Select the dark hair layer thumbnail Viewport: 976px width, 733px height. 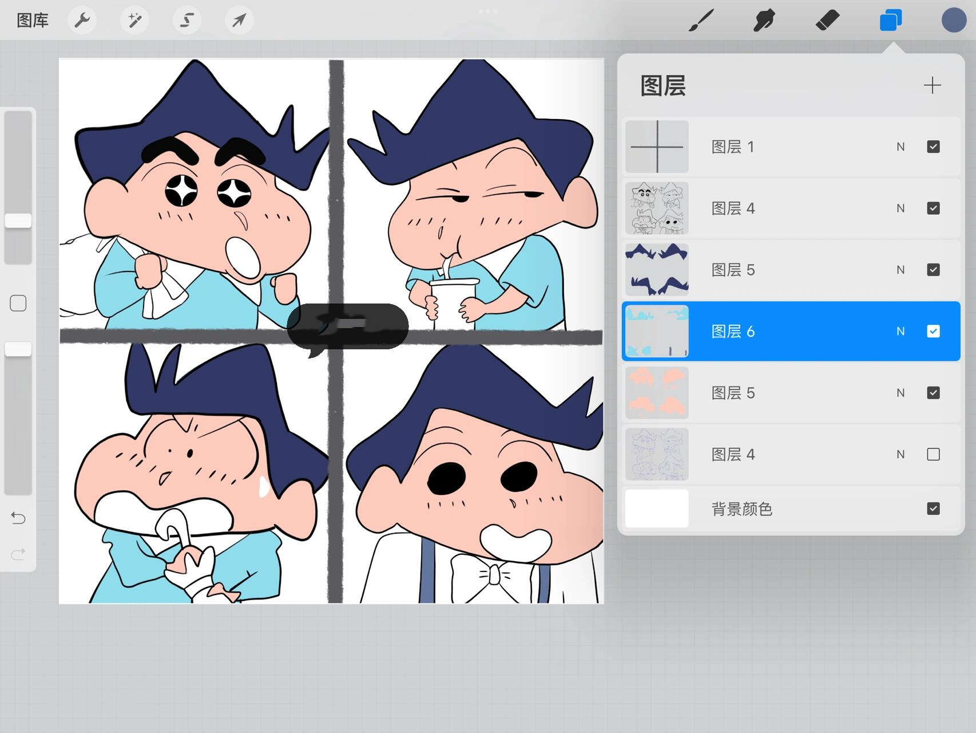click(x=657, y=270)
